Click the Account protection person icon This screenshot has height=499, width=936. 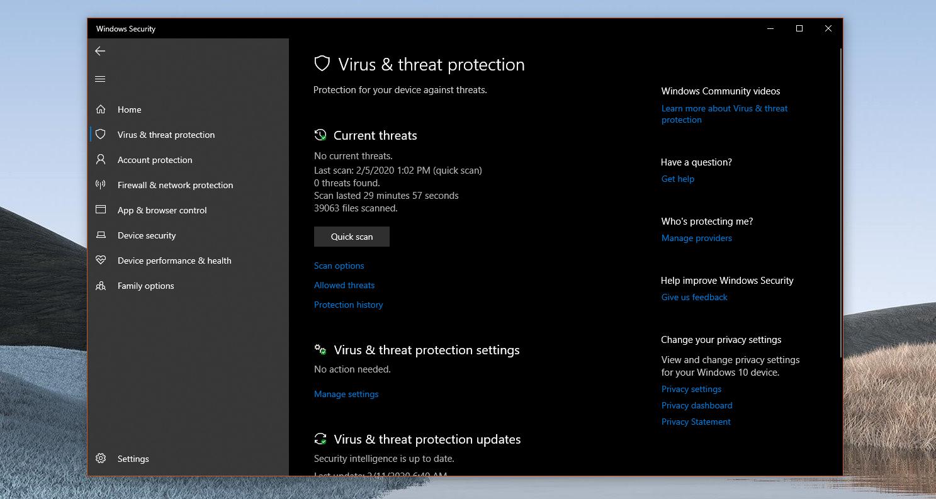[101, 160]
